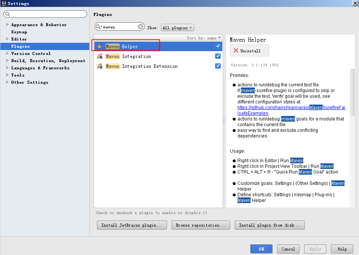This screenshot has width=359, height=255.
Task: Click the Maven Integration Extension plugin icon
Action: click(100, 66)
